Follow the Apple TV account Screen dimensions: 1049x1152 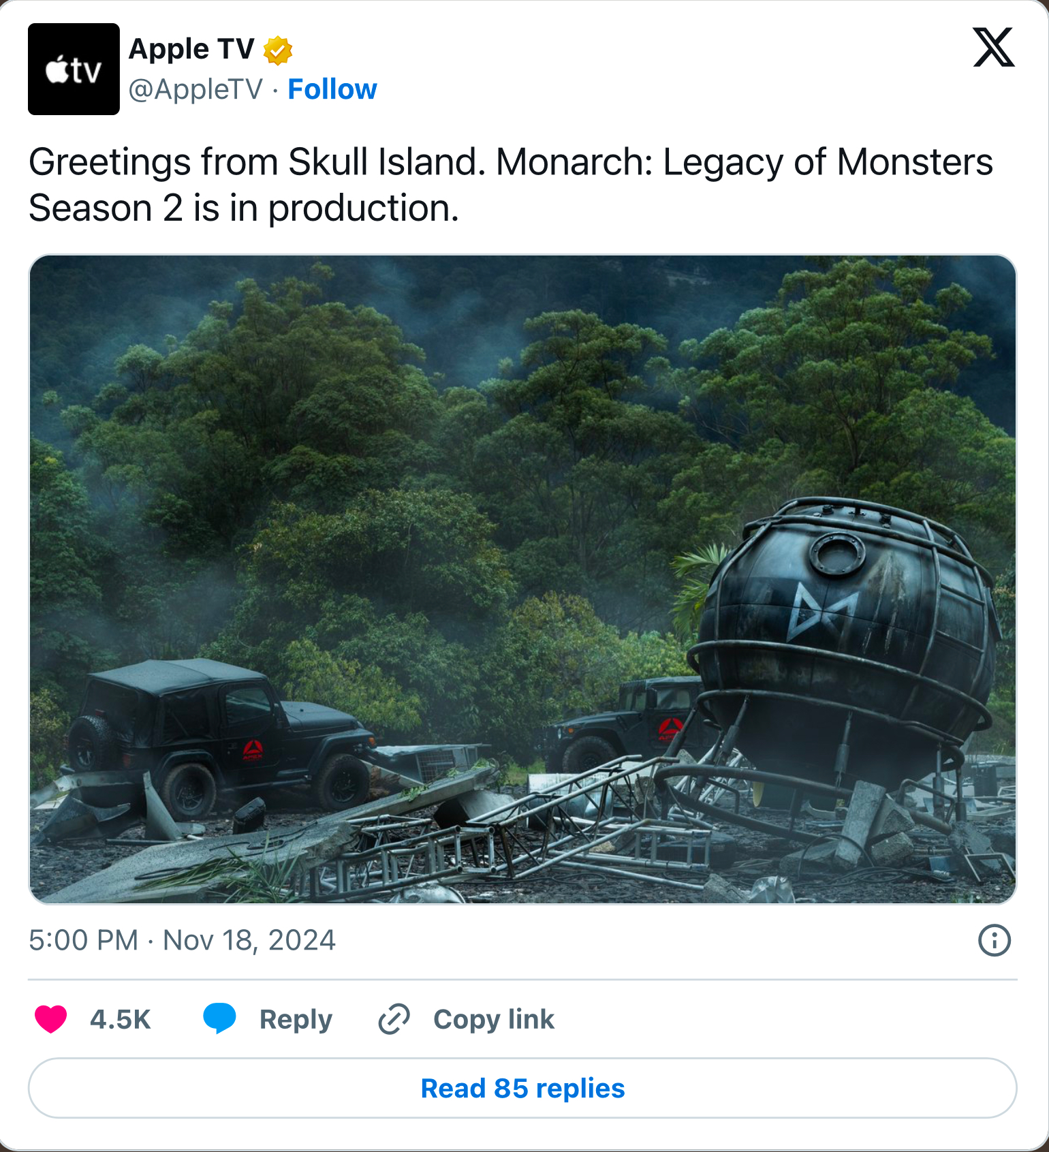[332, 89]
